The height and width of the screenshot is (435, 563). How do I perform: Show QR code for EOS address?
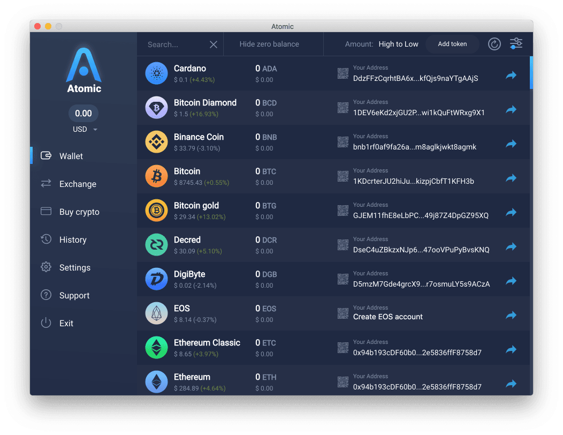[x=343, y=313]
